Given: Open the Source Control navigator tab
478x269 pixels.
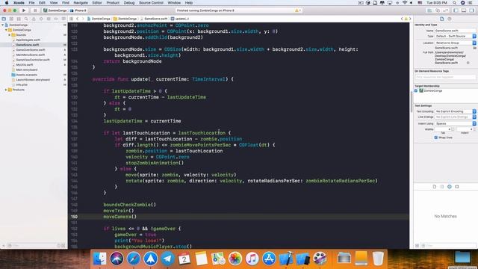Looking at the screenshot, I should tap(11, 19).
